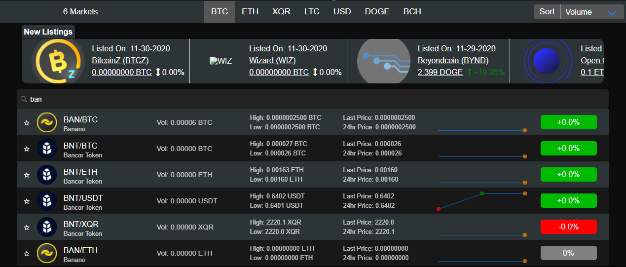Select the BNT/BTC pair name
The height and width of the screenshot is (267, 626).
pos(80,146)
